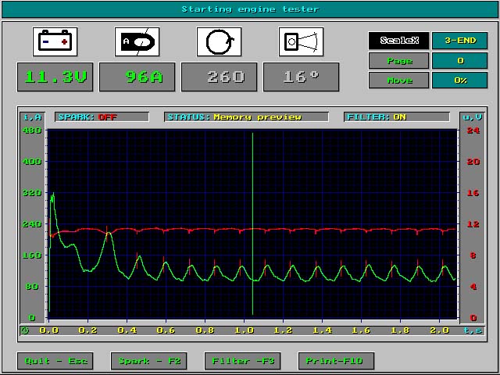Click the Spark - F2 button

(149, 361)
